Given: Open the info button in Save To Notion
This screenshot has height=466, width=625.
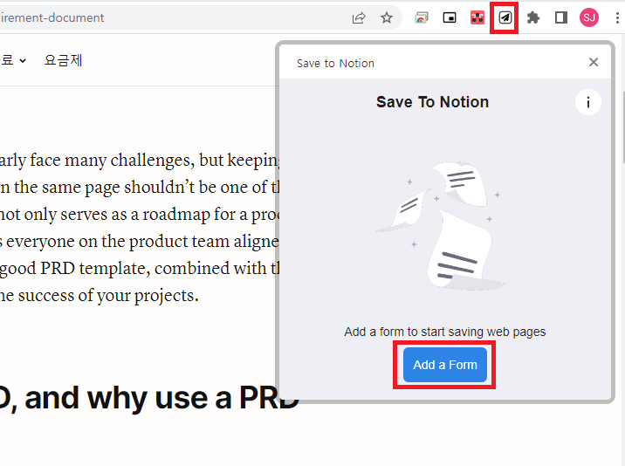Looking at the screenshot, I should [x=588, y=102].
